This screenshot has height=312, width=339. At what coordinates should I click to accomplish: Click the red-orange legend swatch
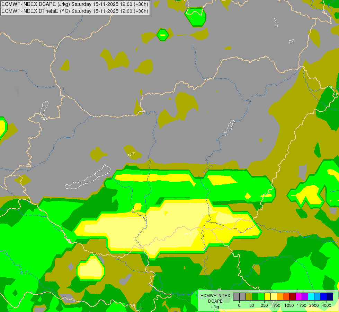pyautogui.click(x=286, y=296)
